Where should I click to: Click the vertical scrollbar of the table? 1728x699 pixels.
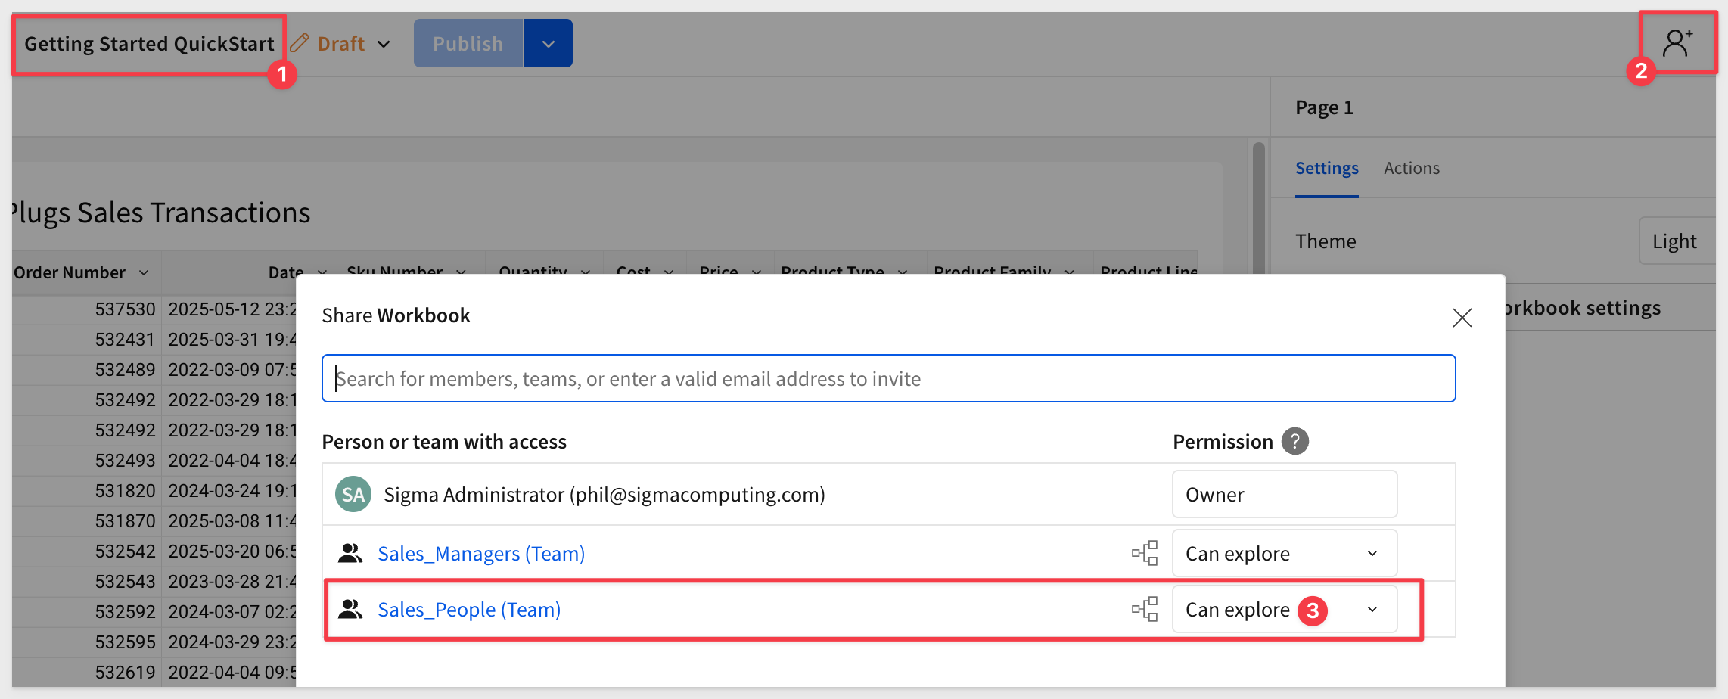tap(1258, 208)
